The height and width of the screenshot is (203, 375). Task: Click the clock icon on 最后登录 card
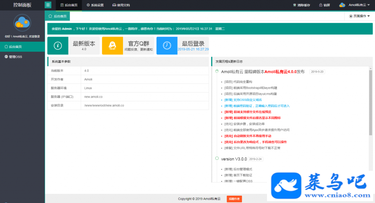[x=167, y=46]
